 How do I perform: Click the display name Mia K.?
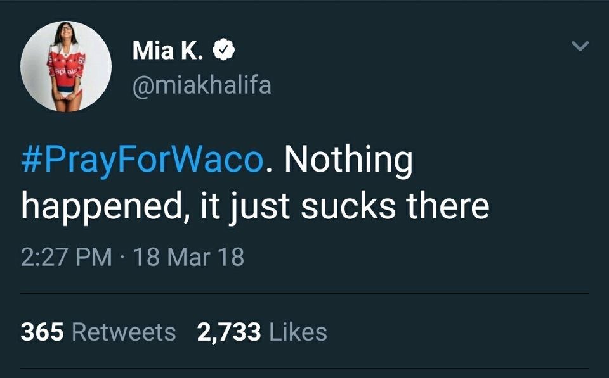pos(167,51)
